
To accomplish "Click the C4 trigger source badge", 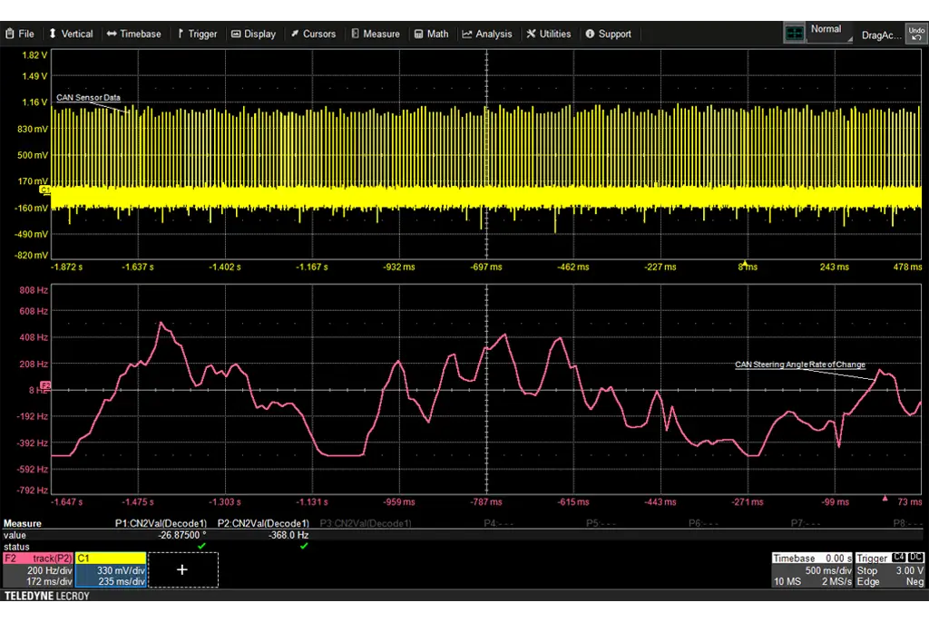I will 898,558.
